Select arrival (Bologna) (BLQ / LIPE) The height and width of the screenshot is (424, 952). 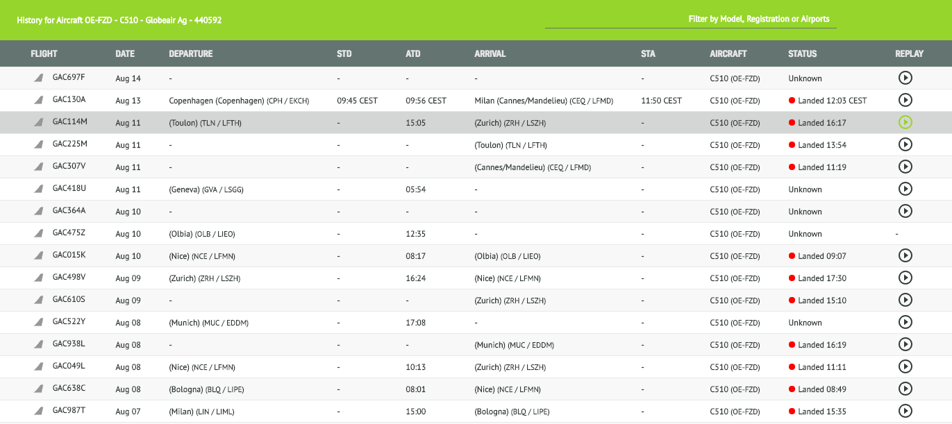point(512,412)
